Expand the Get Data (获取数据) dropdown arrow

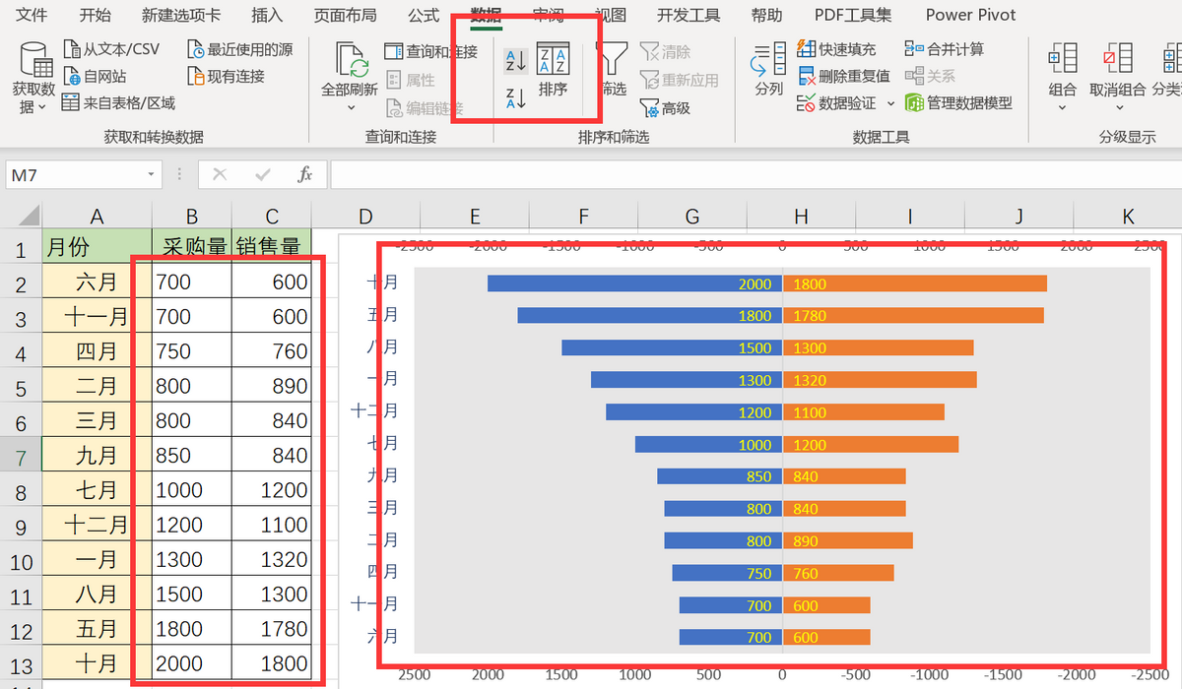pos(42,107)
